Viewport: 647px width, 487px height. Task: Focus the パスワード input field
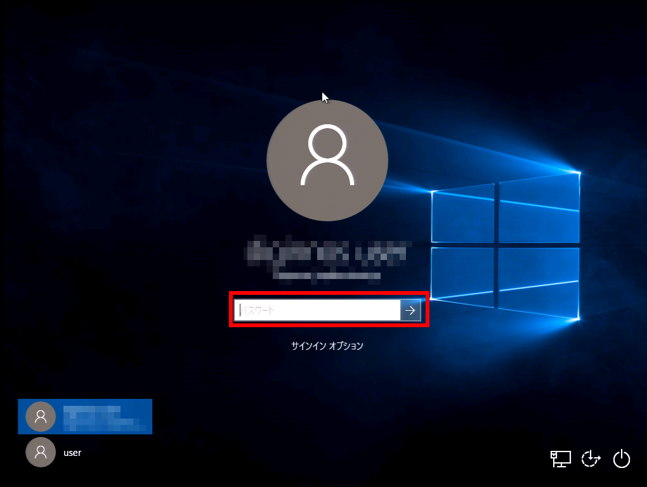[x=317, y=310]
